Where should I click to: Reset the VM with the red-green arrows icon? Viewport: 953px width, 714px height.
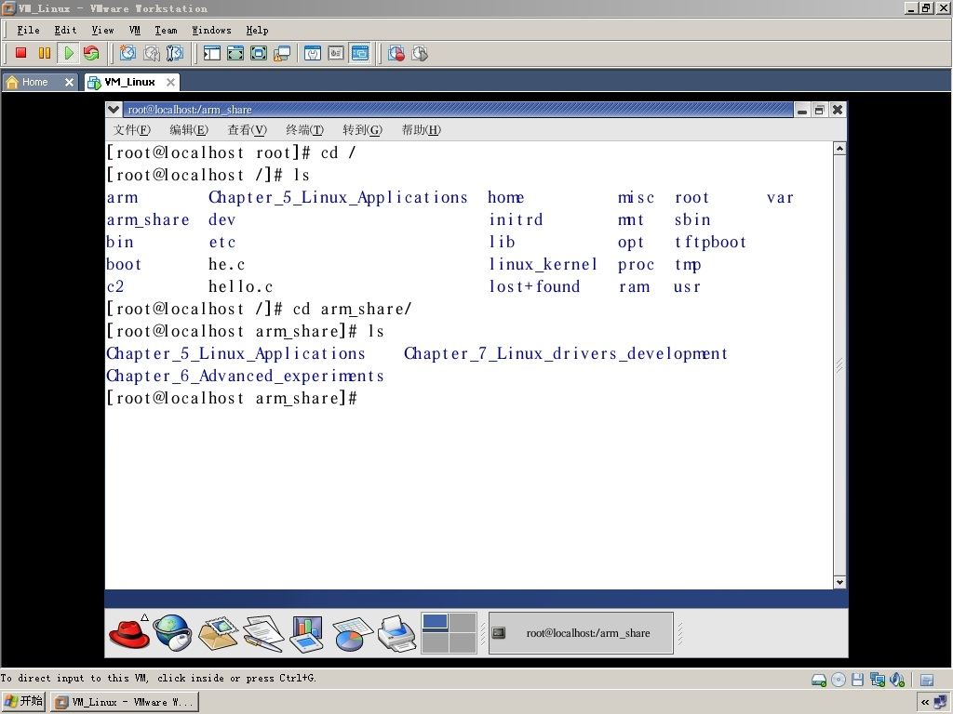point(91,53)
